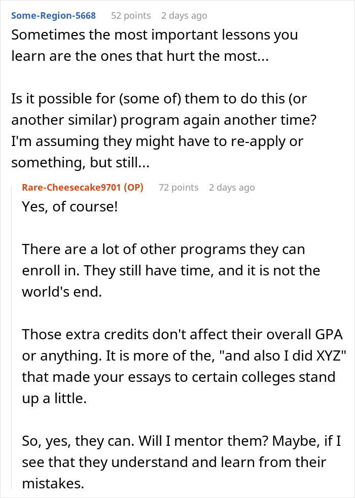Click the quoted "and also I did XYZ" phrase
Image resolution: width=355 pixels, height=498 pixels.
coord(291,355)
